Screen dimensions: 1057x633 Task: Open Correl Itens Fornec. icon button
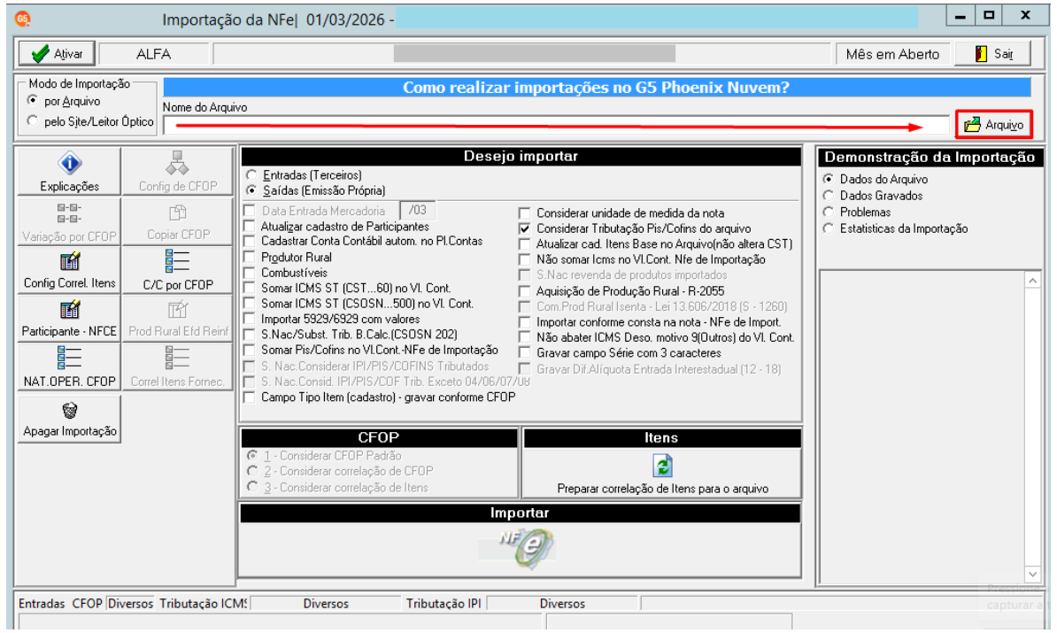(178, 367)
